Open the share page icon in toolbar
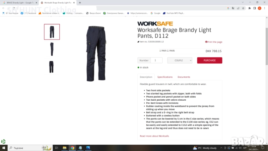The width and height of the screenshot is (268, 151). (x=238, y=8)
